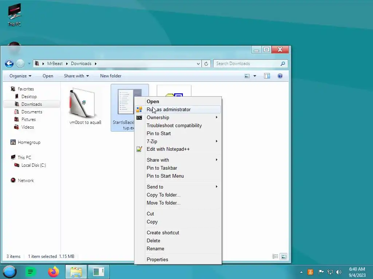Expand Share with in context menu
Image resolution: width=373 pixels, height=279 pixels.
[x=178, y=160]
